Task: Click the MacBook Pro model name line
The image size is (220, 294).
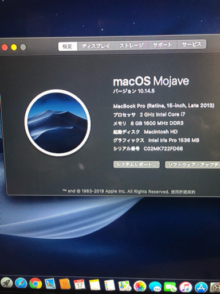Action: [x=164, y=106]
